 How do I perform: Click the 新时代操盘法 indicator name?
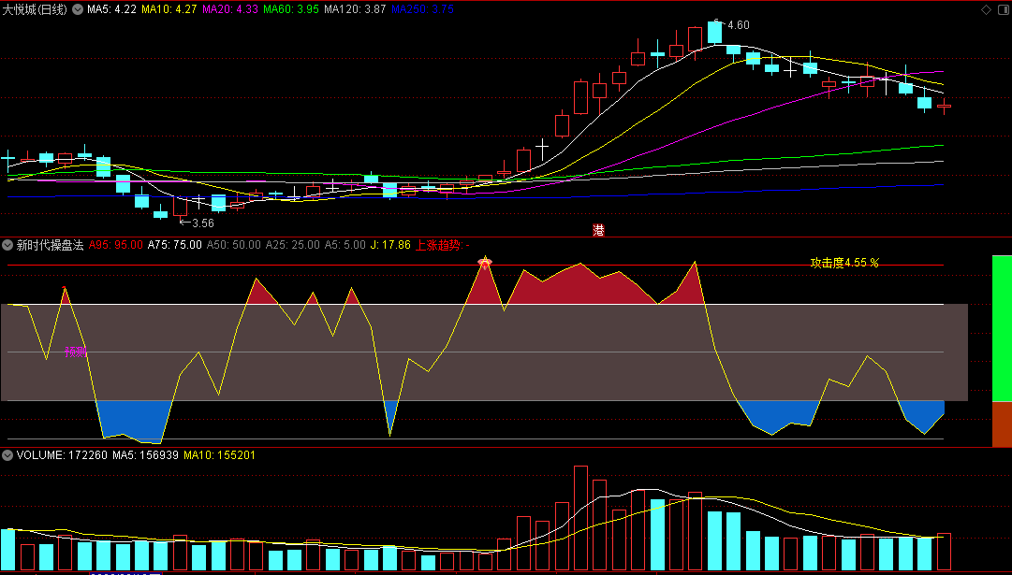[51, 245]
